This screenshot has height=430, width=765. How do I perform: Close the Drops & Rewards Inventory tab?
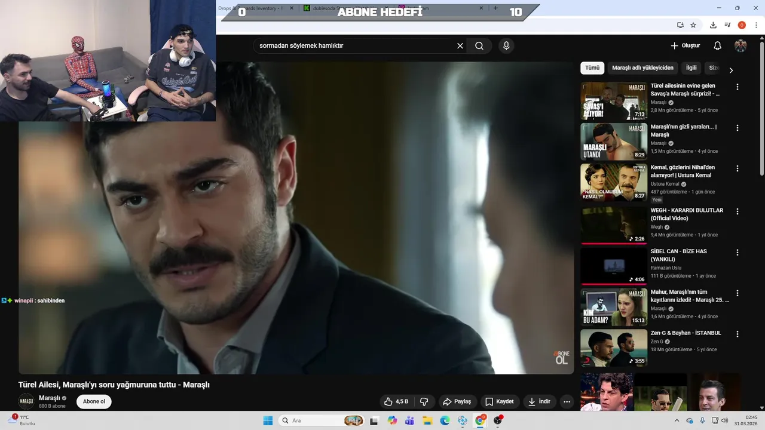pyautogui.click(x=292, y=8)
